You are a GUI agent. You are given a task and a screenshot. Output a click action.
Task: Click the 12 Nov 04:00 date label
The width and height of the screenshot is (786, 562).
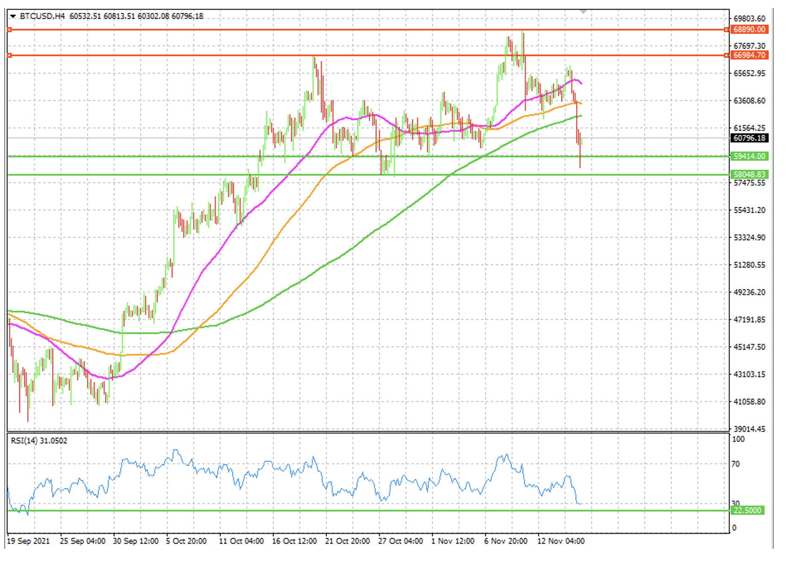(561, 541)
